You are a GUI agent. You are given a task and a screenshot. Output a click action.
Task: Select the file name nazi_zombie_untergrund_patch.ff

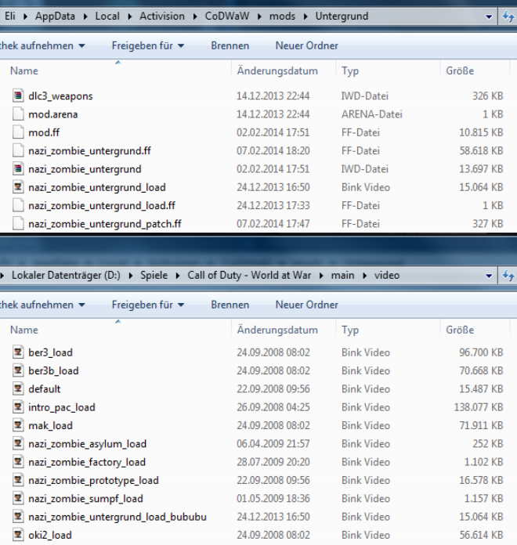105,224
